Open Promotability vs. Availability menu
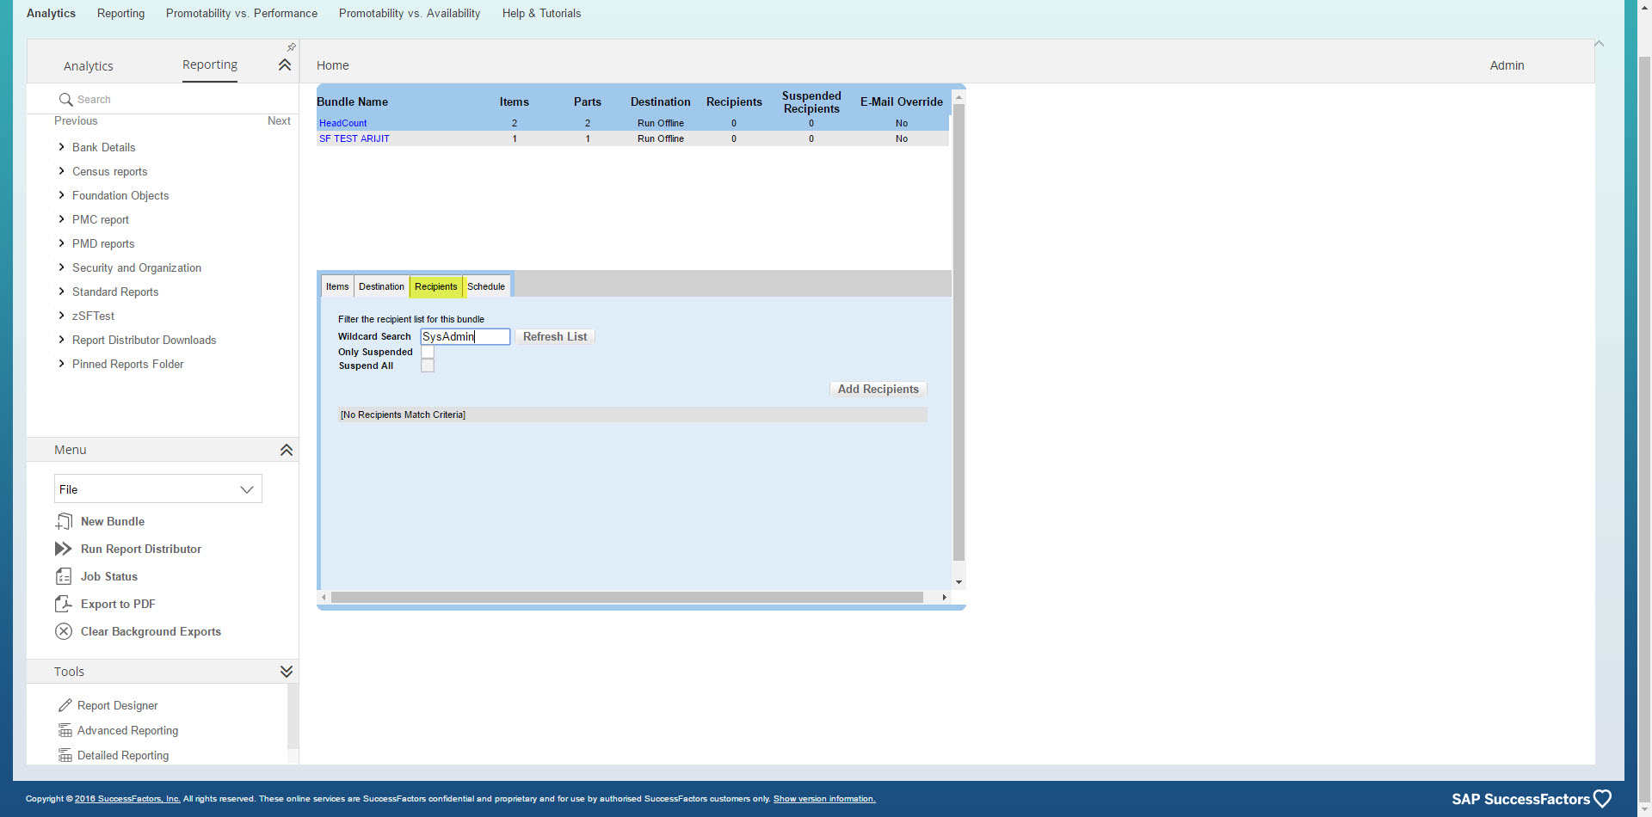This screenshot has height=817, width=1652. coord(410,13)
